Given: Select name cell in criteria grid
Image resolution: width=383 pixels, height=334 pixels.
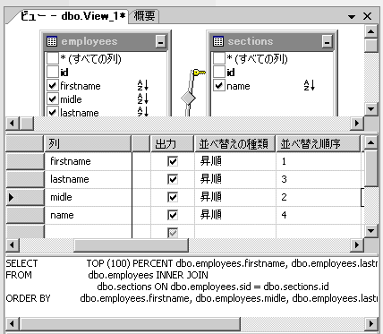Looking at the screenshot, I should (x=88, y=215).
